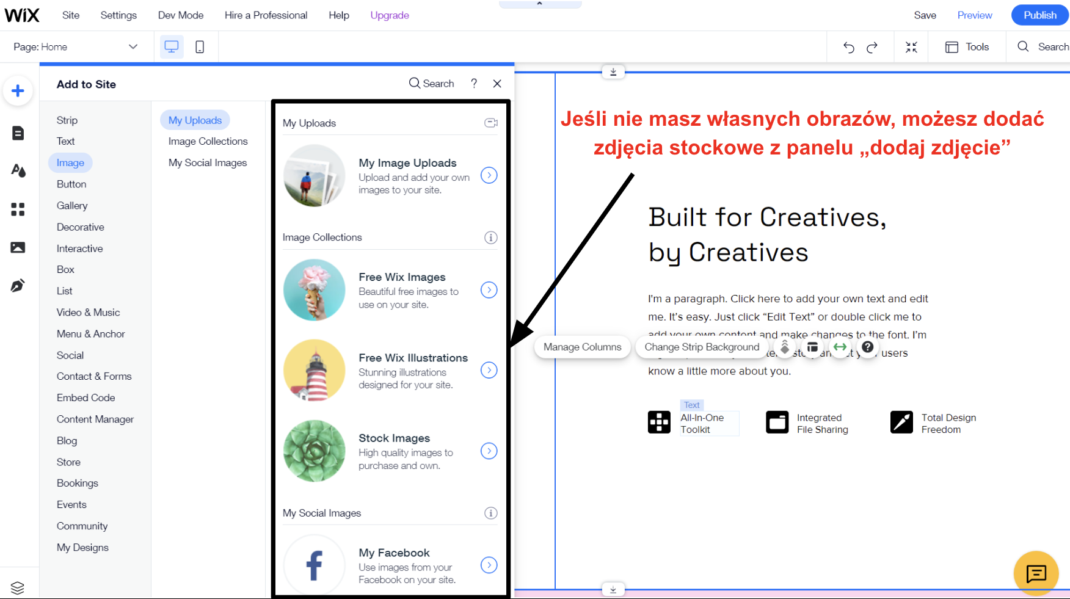Select Text in the Add list

click(x=65, y=141)
